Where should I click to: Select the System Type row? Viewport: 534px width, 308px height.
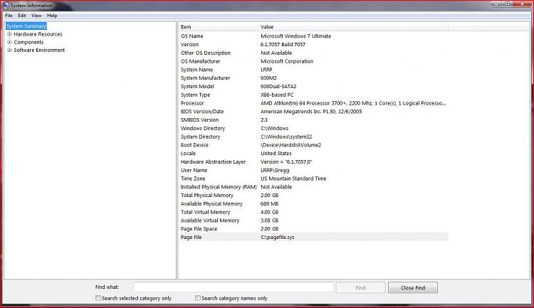313,95
